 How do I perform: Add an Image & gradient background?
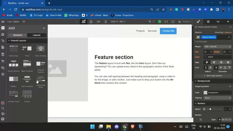click(x=230, y=86)
